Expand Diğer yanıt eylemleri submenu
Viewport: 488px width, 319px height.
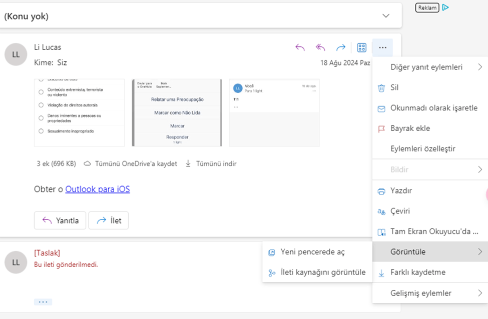tap(430, 67)
